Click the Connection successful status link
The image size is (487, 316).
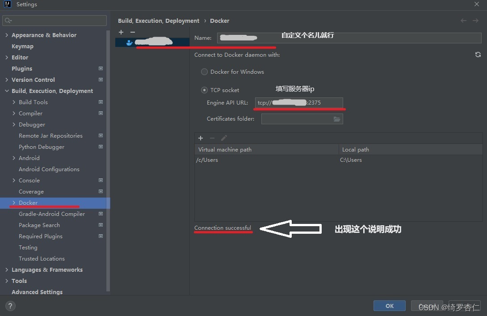click(x=223, y=228)
